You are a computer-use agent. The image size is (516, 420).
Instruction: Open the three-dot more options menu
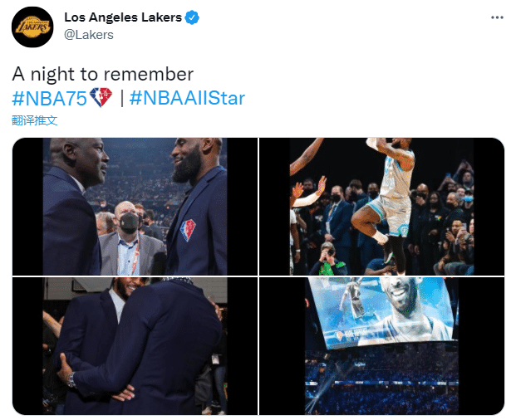pyautogui.click(x=497, y=17)
